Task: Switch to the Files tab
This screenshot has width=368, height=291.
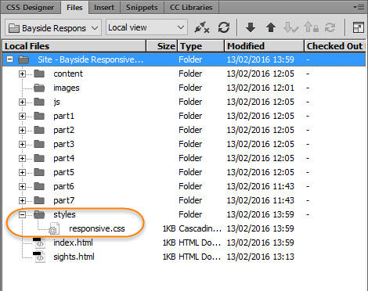Action: 74,7
